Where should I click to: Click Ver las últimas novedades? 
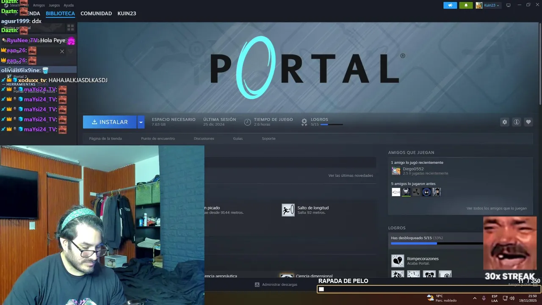click(351, 175)
